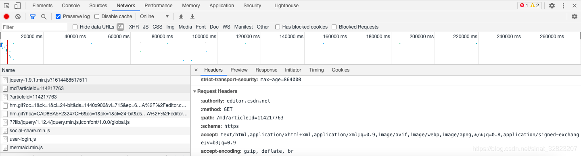Filter requests by WS
The height and width of the screenshot is (156, 581).
226,27
